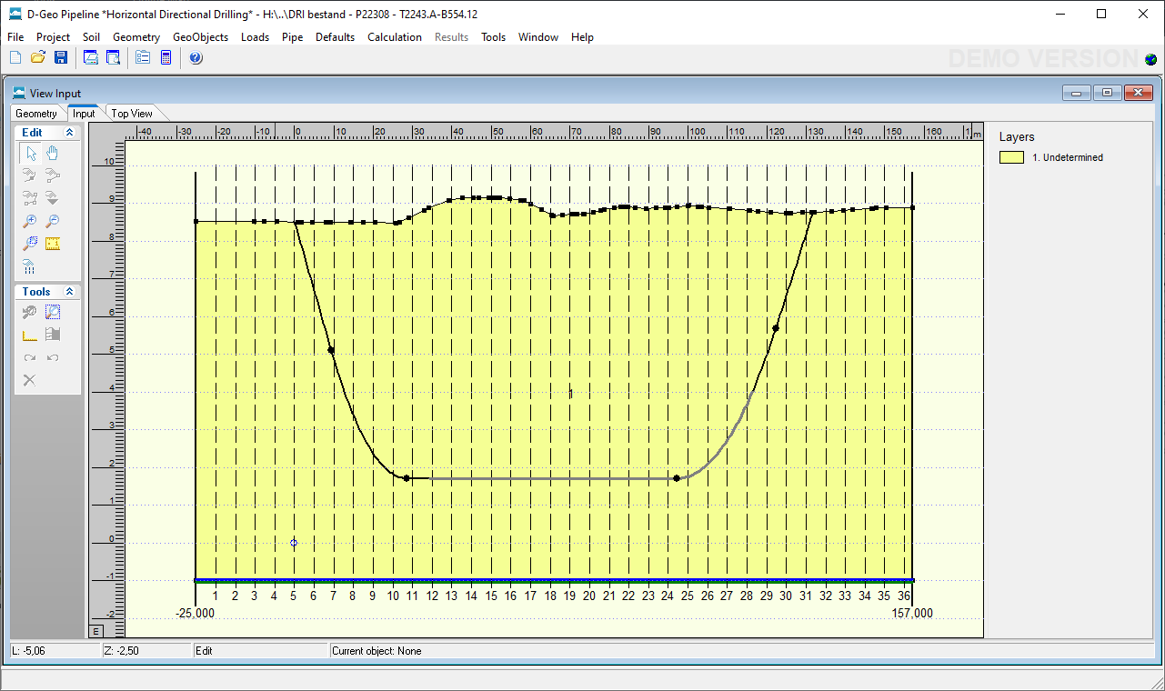Click 'Current object: None' in status bar
1165x691 pixels.
click(x=377, y=651)
